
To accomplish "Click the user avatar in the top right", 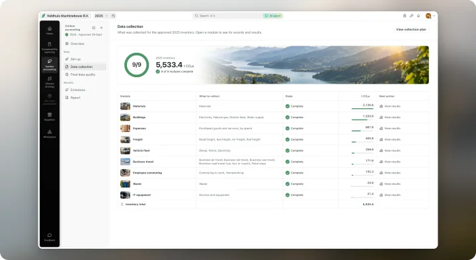I will click(428, 16).
